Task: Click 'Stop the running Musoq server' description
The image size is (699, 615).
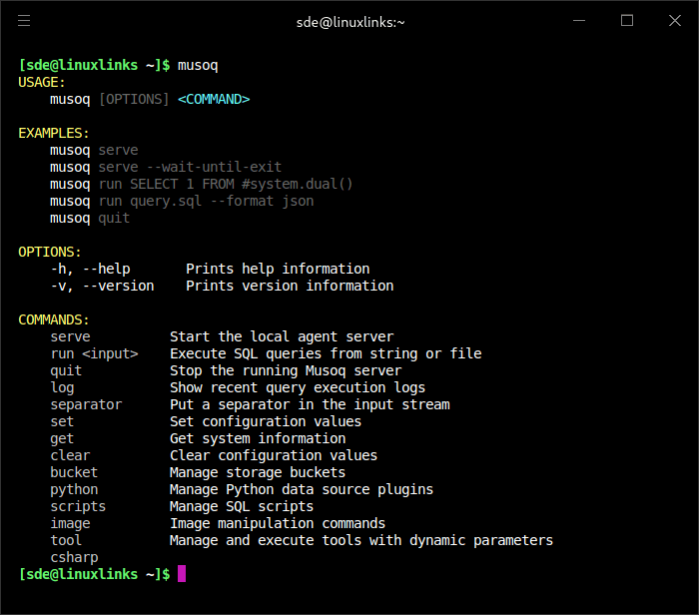Action: point(286,370)
